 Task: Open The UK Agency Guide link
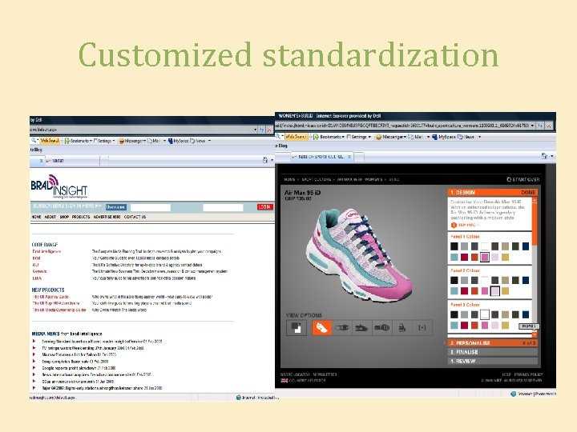(50, 297)
